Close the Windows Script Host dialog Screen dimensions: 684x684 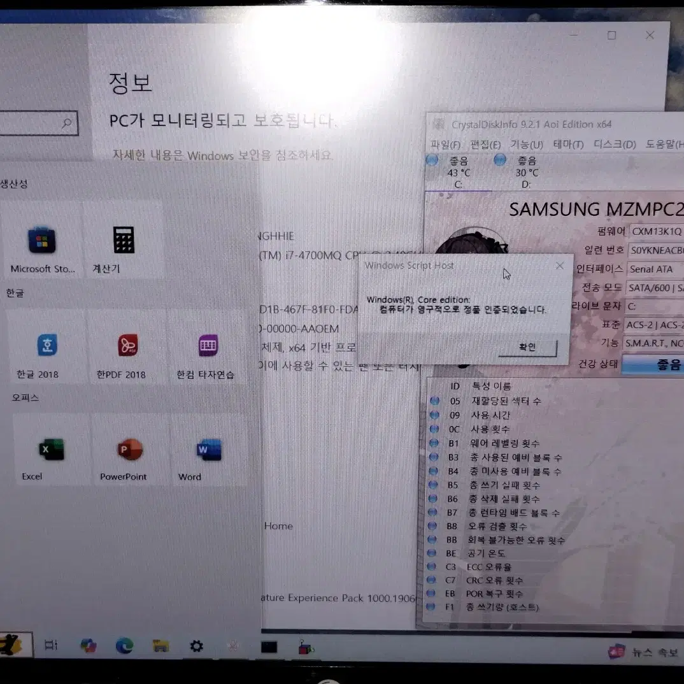click(560, 266)
